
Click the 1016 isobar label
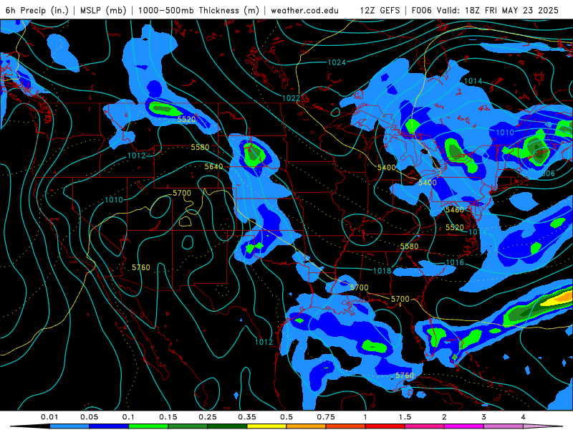(x=455, y=262)
